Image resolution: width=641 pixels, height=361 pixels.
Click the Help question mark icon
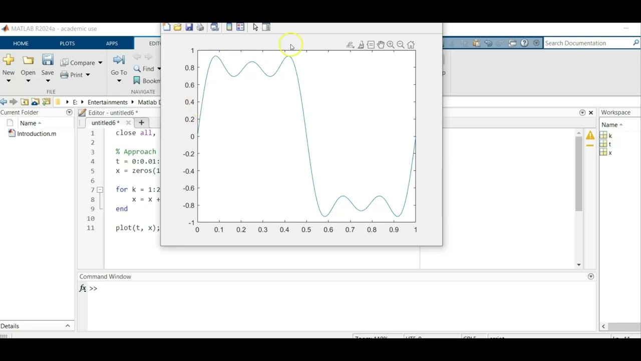point(524,43)
